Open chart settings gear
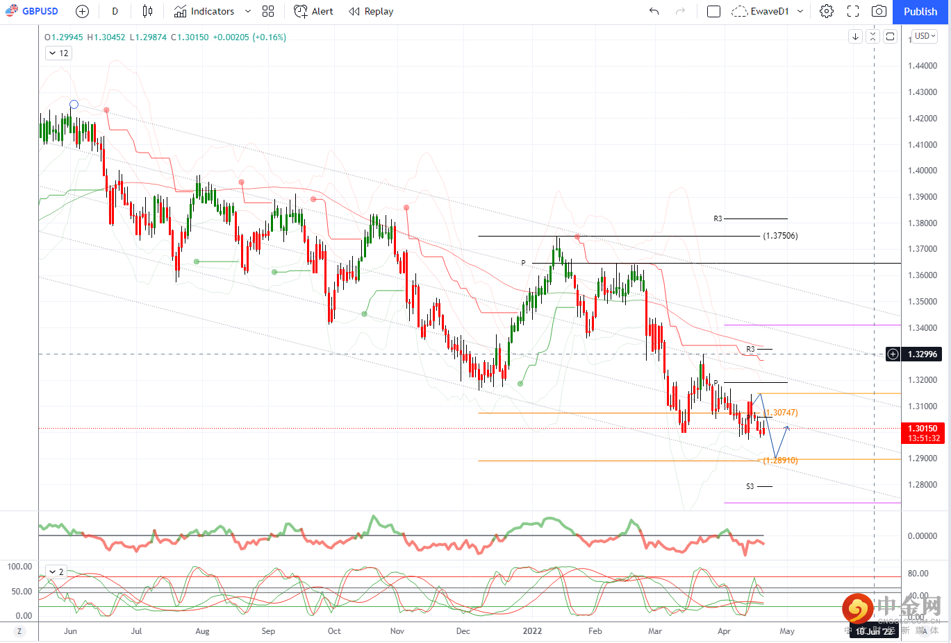This screenshot has height=643, width=951. pyautogui.click(x=827, y=11)
